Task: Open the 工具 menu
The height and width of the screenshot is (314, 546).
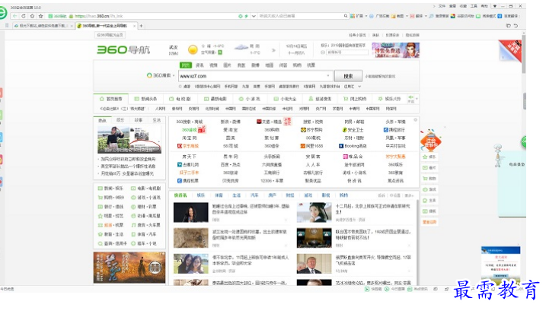Action: [474, 6]
